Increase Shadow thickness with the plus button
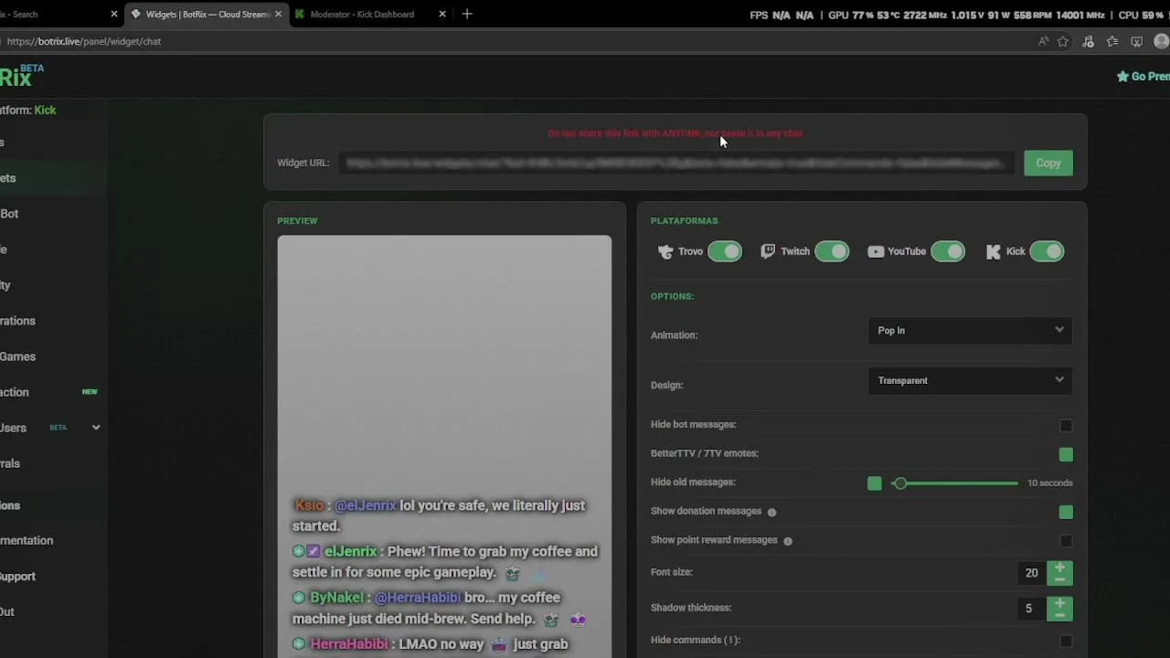The image size is (1170, 658). pos(1060,603)
